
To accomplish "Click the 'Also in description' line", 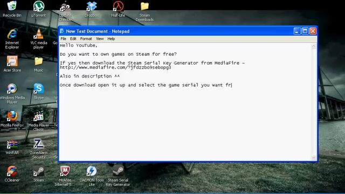I will [90, 77].
